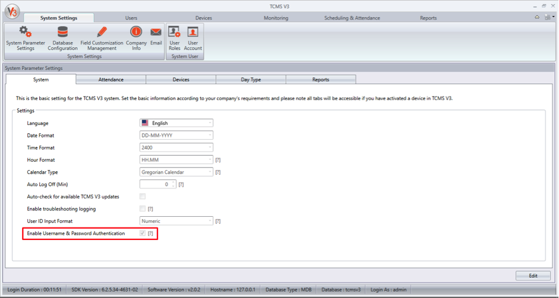Click the System Parameter Settings panel title
The image size is (559, 298).
point(34,68)
